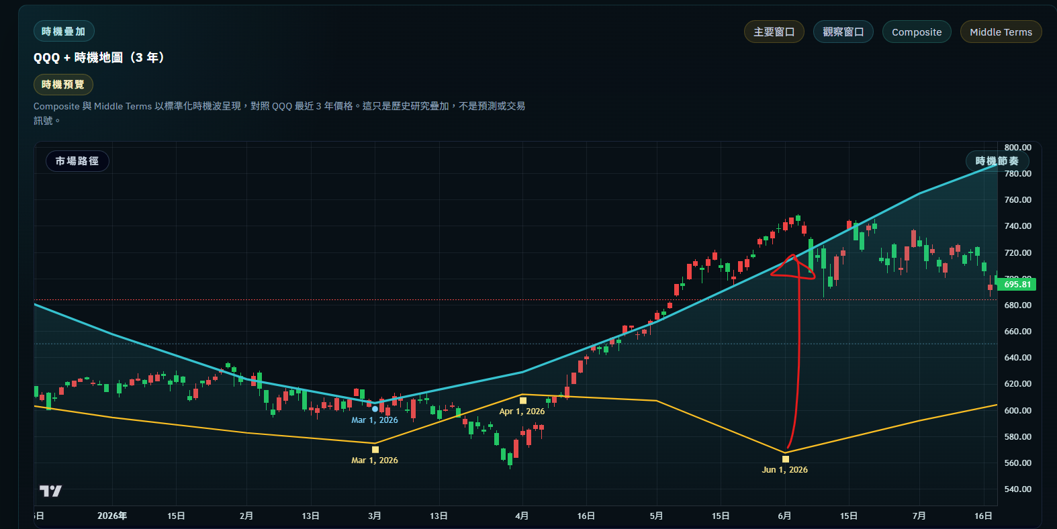The height and width of the screenshot is (529, 1057).
Task: Click the 5月 time axis label
Action: [657, 516]
